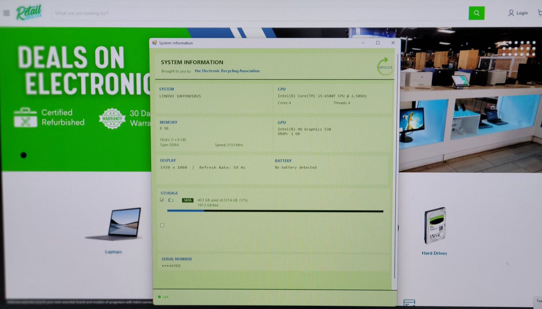Viewport: 542px width, 309px height.
Task: Click the "VRAM: 1 GB" text
Action: tap(288, 134)
